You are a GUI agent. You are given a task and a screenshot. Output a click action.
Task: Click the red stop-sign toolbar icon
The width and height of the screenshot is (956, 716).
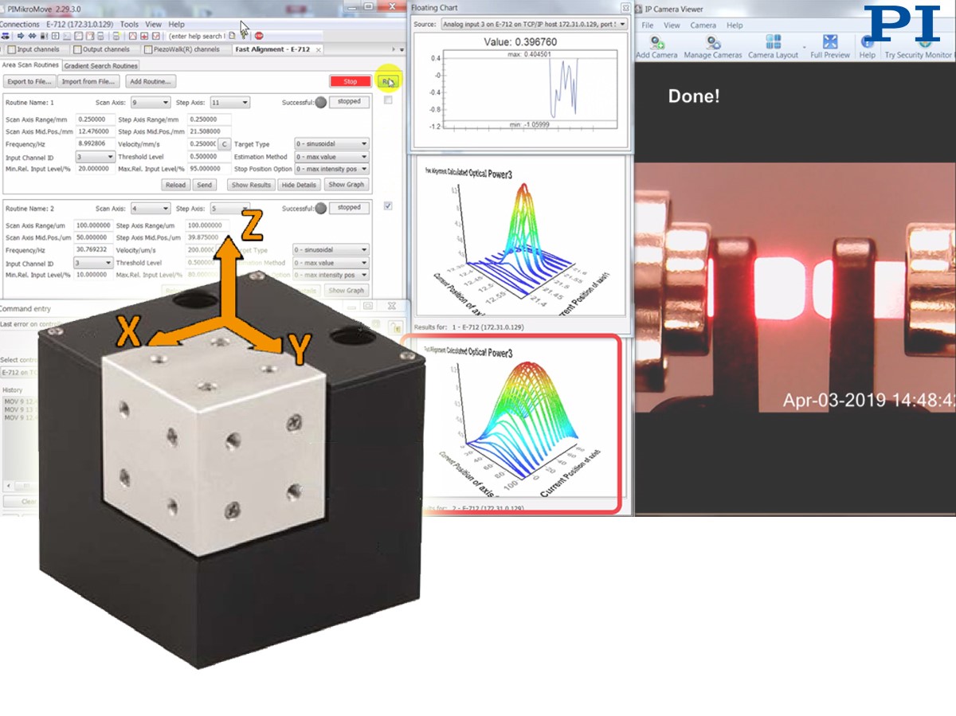click(x=260, y=36)
